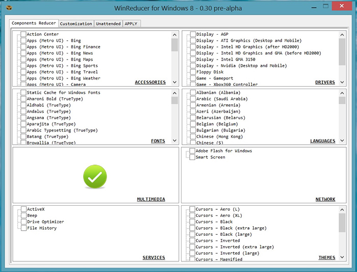Screen dimensions: 357x272
Task: Select Chinese (Hong Kong) text
Action: 219,137
